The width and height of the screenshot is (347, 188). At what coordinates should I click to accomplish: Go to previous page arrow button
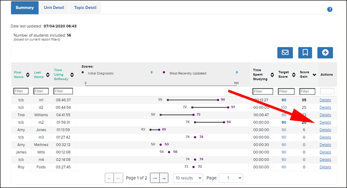tap(118, 178)
